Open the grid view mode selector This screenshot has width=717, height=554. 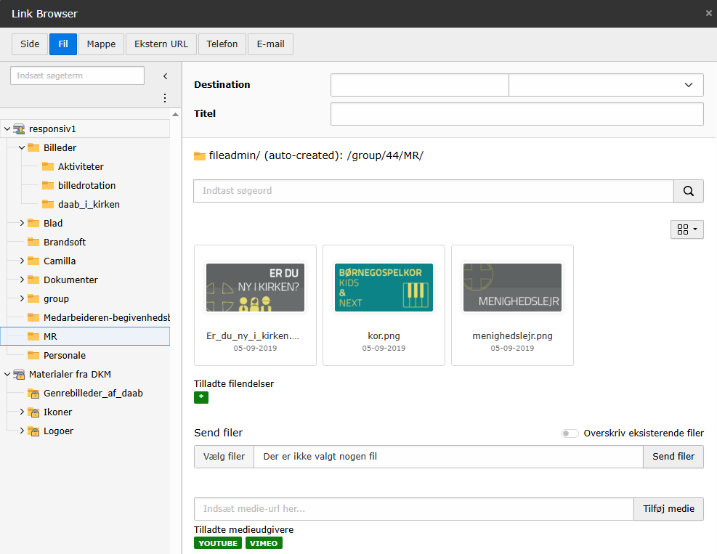pos(686,229)
